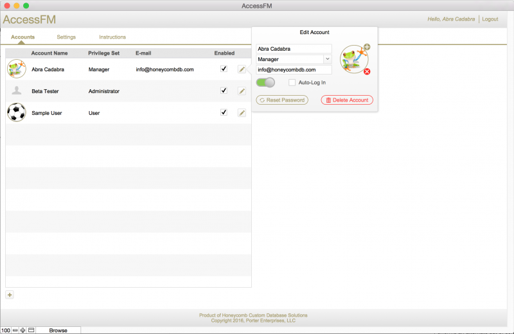514x334 pixels.
Task: Expand the Manager privilege set dropdown
Action: (326, 59)
